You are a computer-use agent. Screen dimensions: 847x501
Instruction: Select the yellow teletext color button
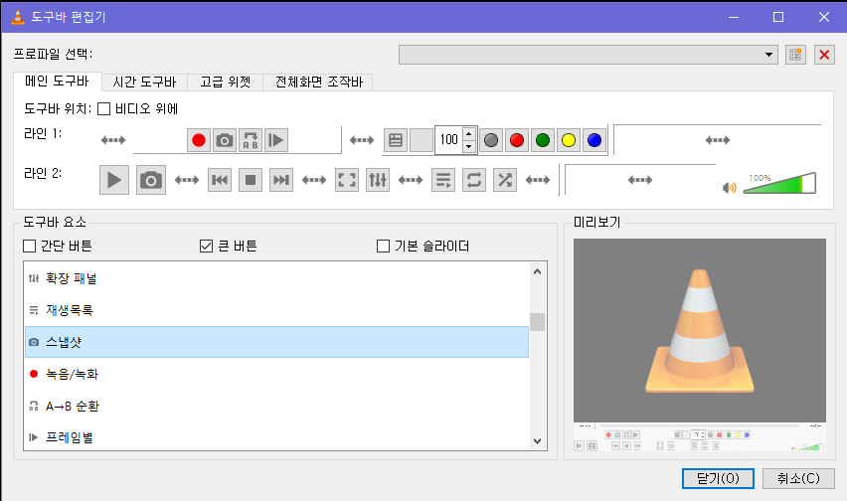coord(569,140)
